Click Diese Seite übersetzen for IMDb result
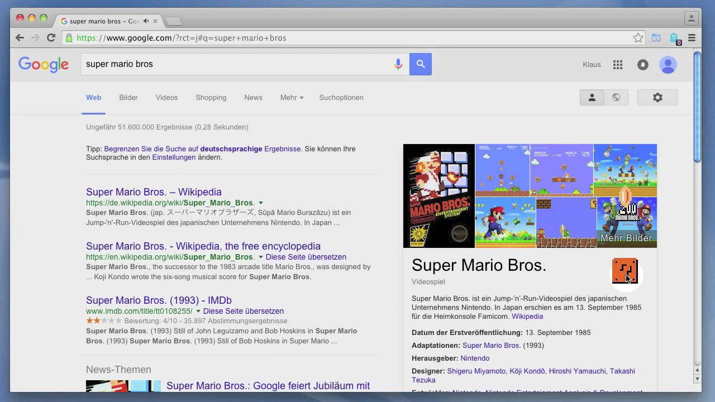Screen dimensions: 715x402 coord(244,311)
